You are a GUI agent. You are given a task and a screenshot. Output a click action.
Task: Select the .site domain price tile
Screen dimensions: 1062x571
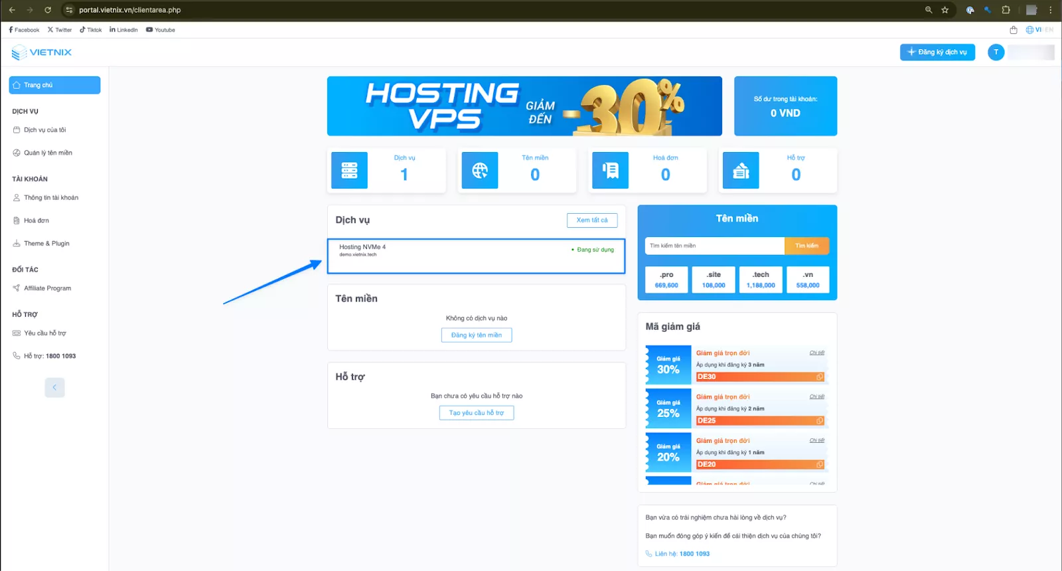714,280
